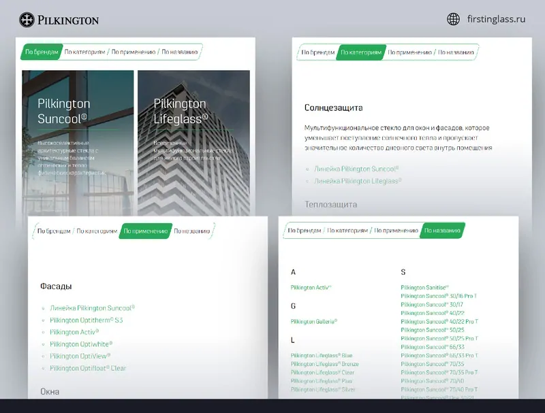Open Pilkington Suncool 50/25 link

click(433, 330)
